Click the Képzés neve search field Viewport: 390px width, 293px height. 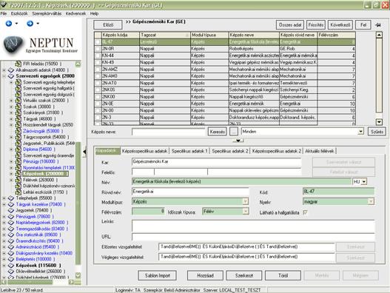(x=169, y=132)
